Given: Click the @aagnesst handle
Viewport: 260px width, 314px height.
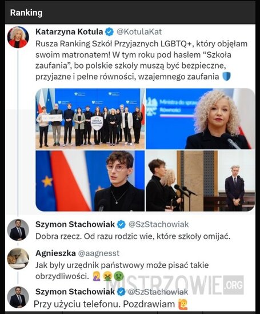Looking at the screenshot, I should pos(99,253).
